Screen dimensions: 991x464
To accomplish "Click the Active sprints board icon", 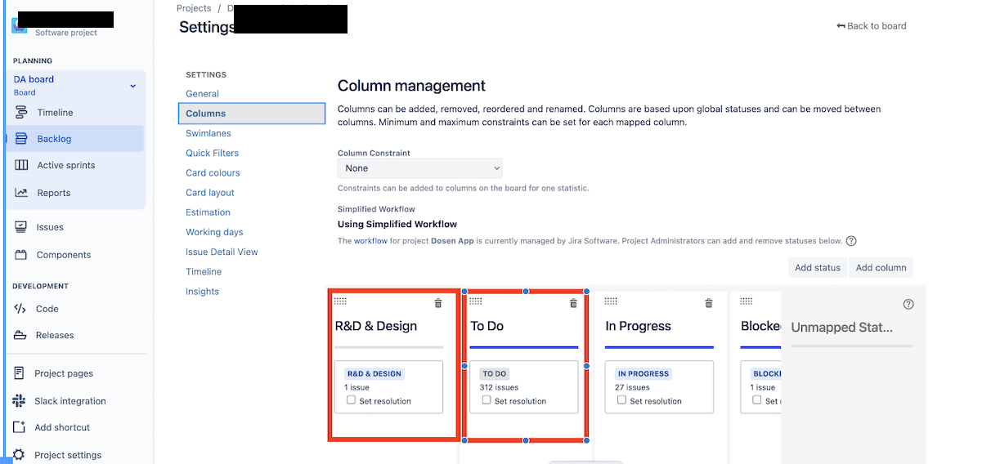I will (x=21, y=165).
